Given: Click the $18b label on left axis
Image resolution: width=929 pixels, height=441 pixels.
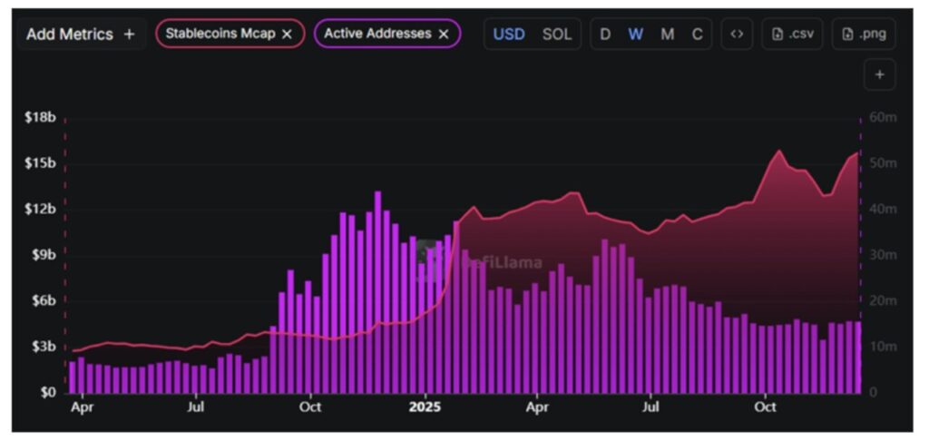Looking at the screenshot, I should click(x=41, y=116).
